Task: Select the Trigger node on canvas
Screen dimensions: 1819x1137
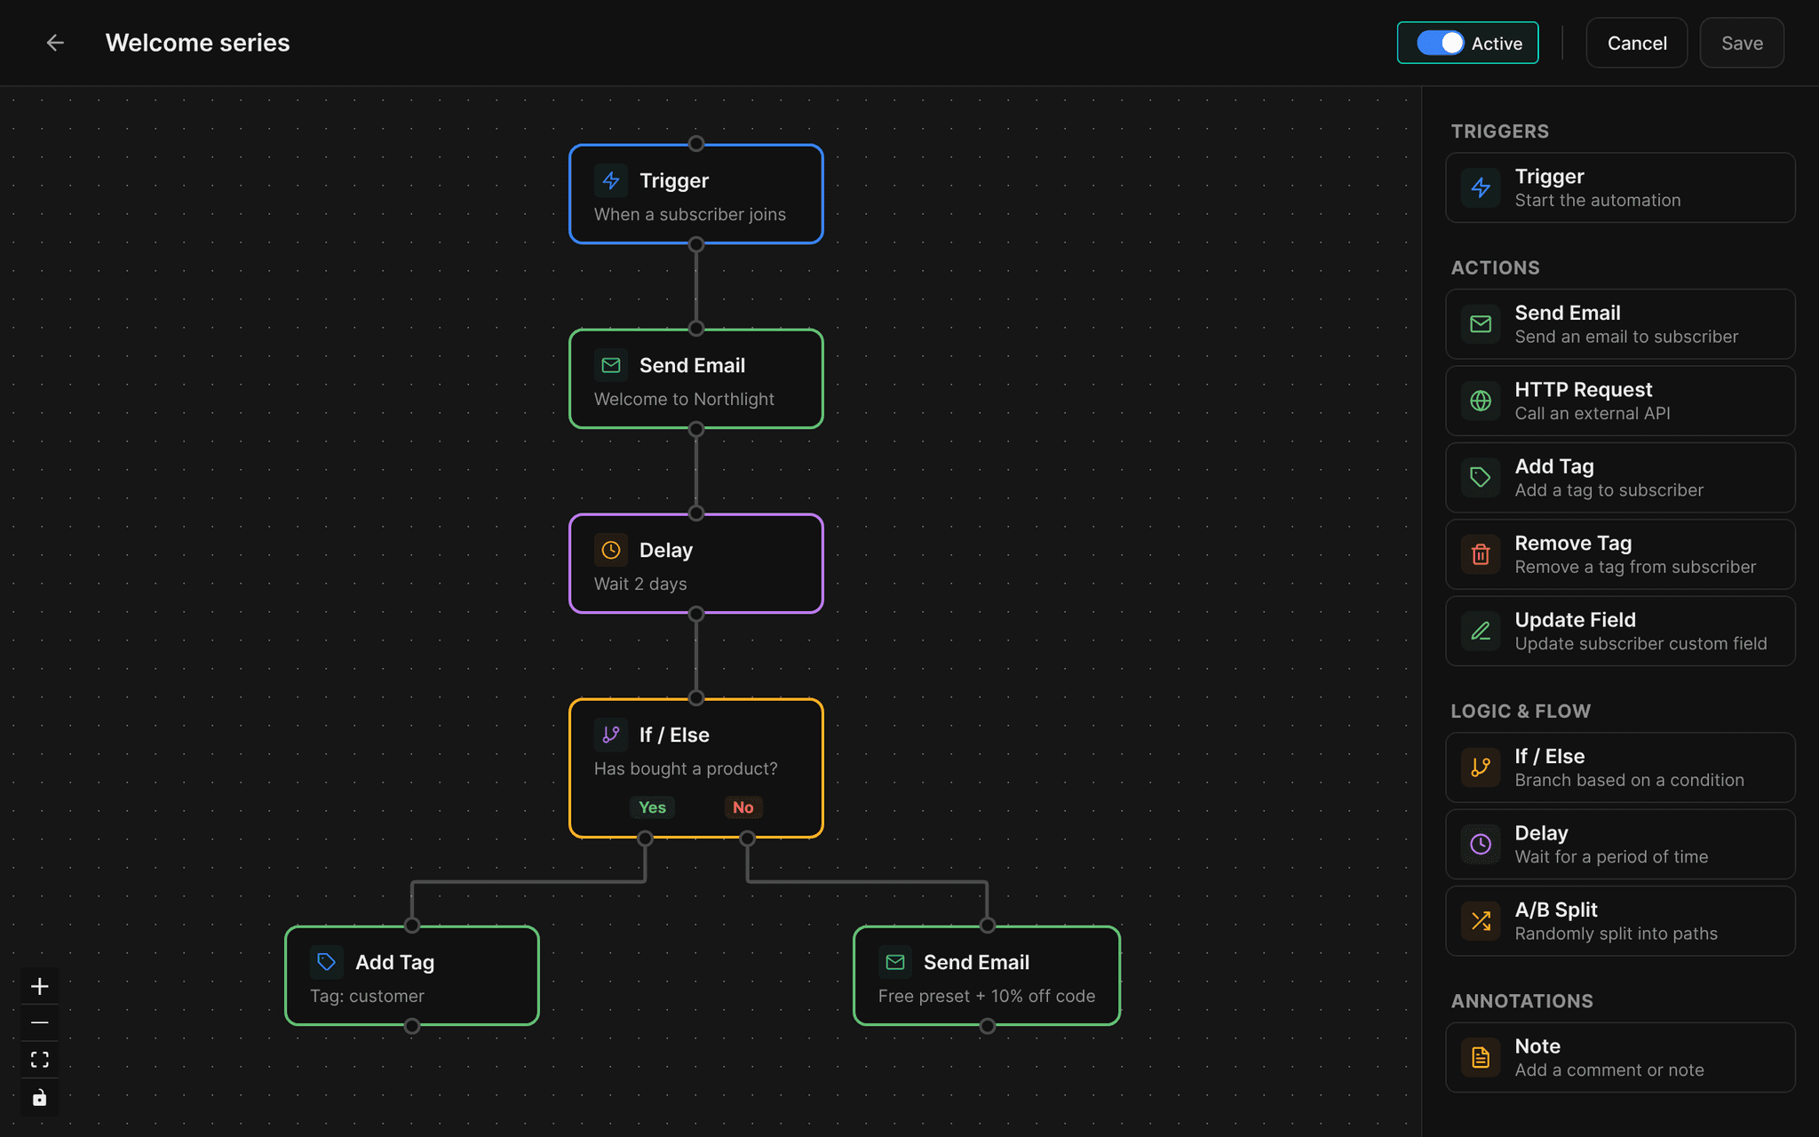Action: tap(696, 194)
